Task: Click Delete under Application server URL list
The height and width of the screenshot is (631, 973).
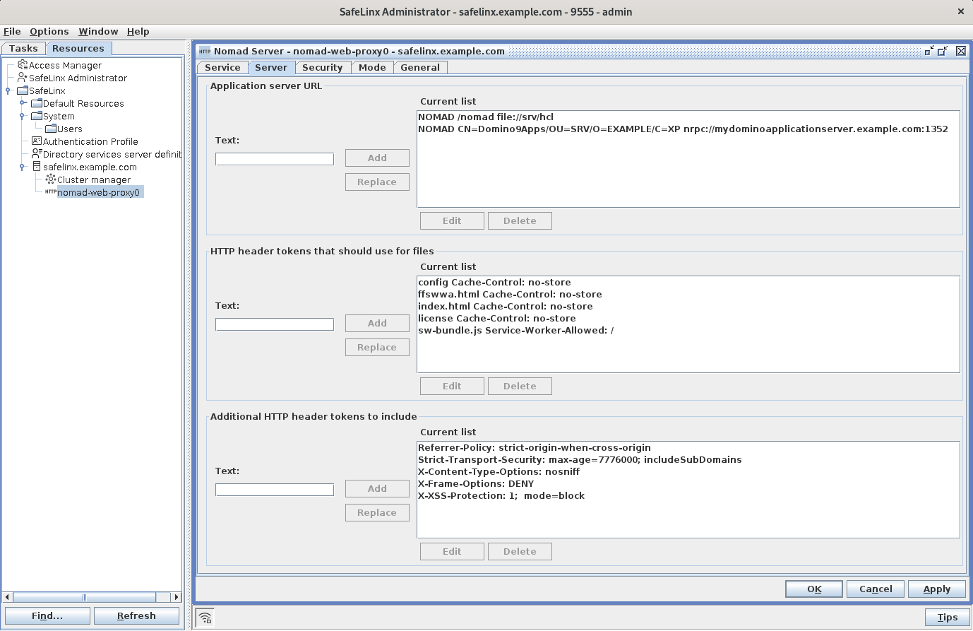Action: point(520,220)
